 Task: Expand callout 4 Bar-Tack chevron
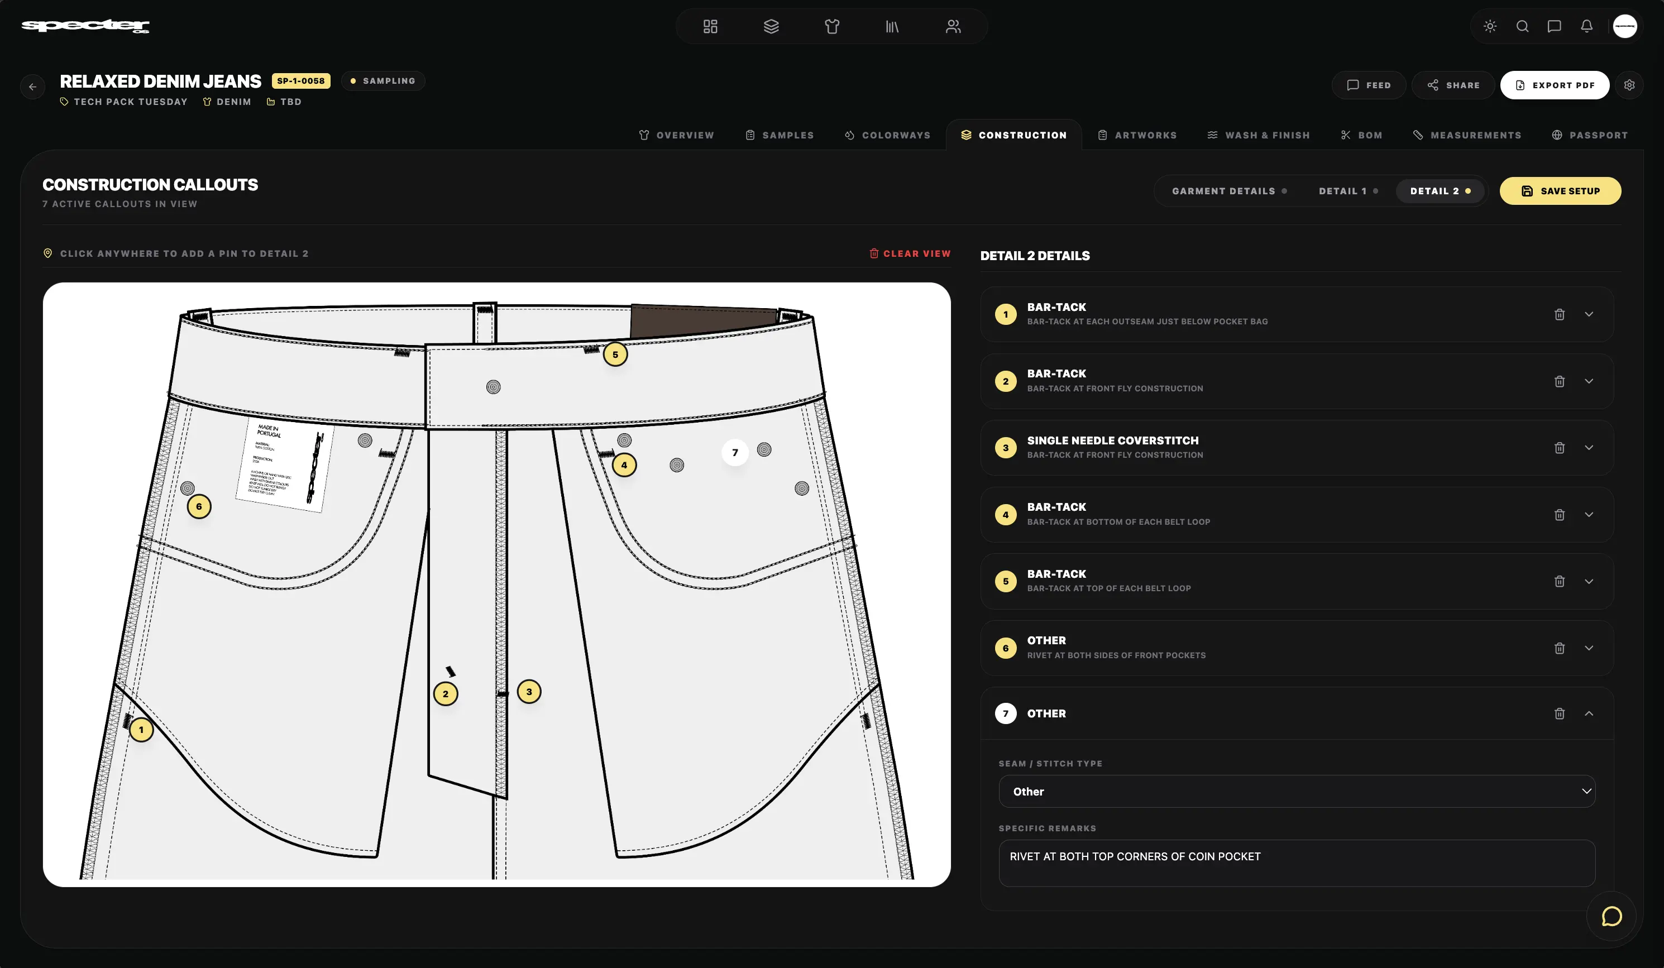1589,514
